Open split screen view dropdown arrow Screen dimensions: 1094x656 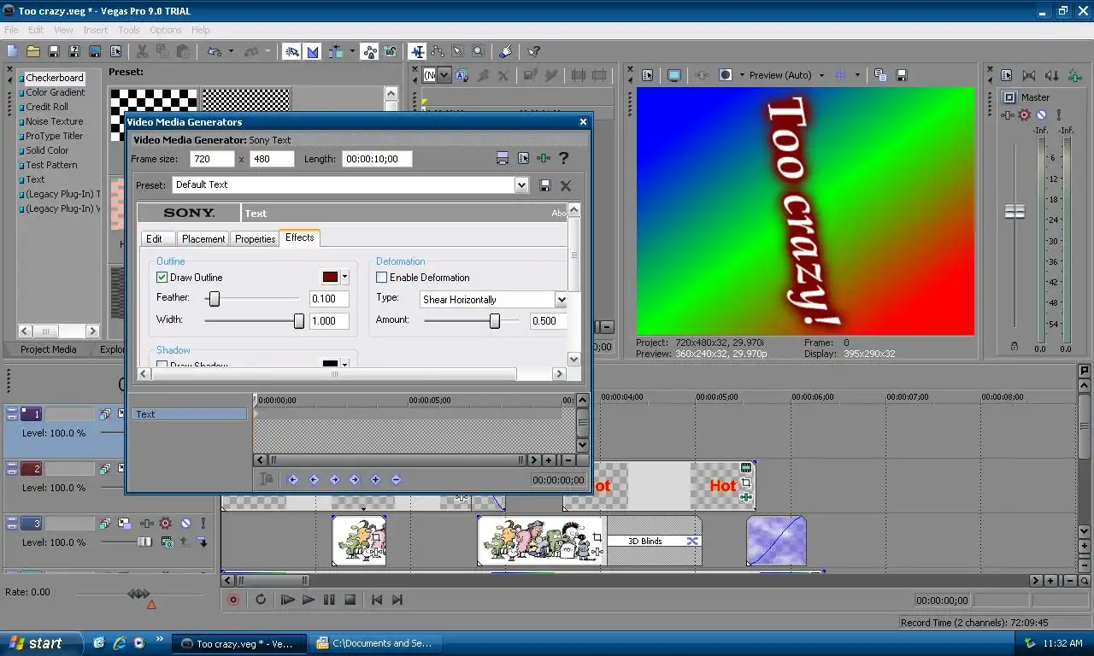tap(742, 75)
